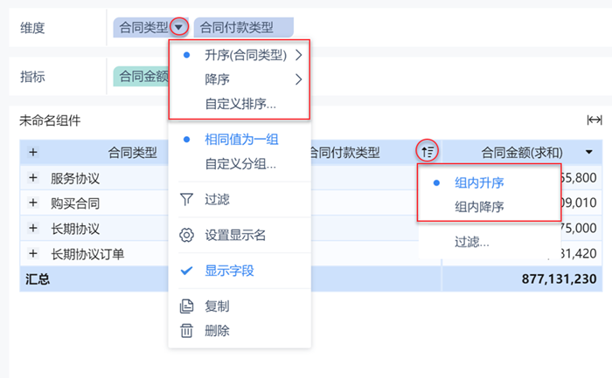Screen dimensions: 612x378
Task: Click the 合同金额 indicator tag
Action: coord(140,76)
